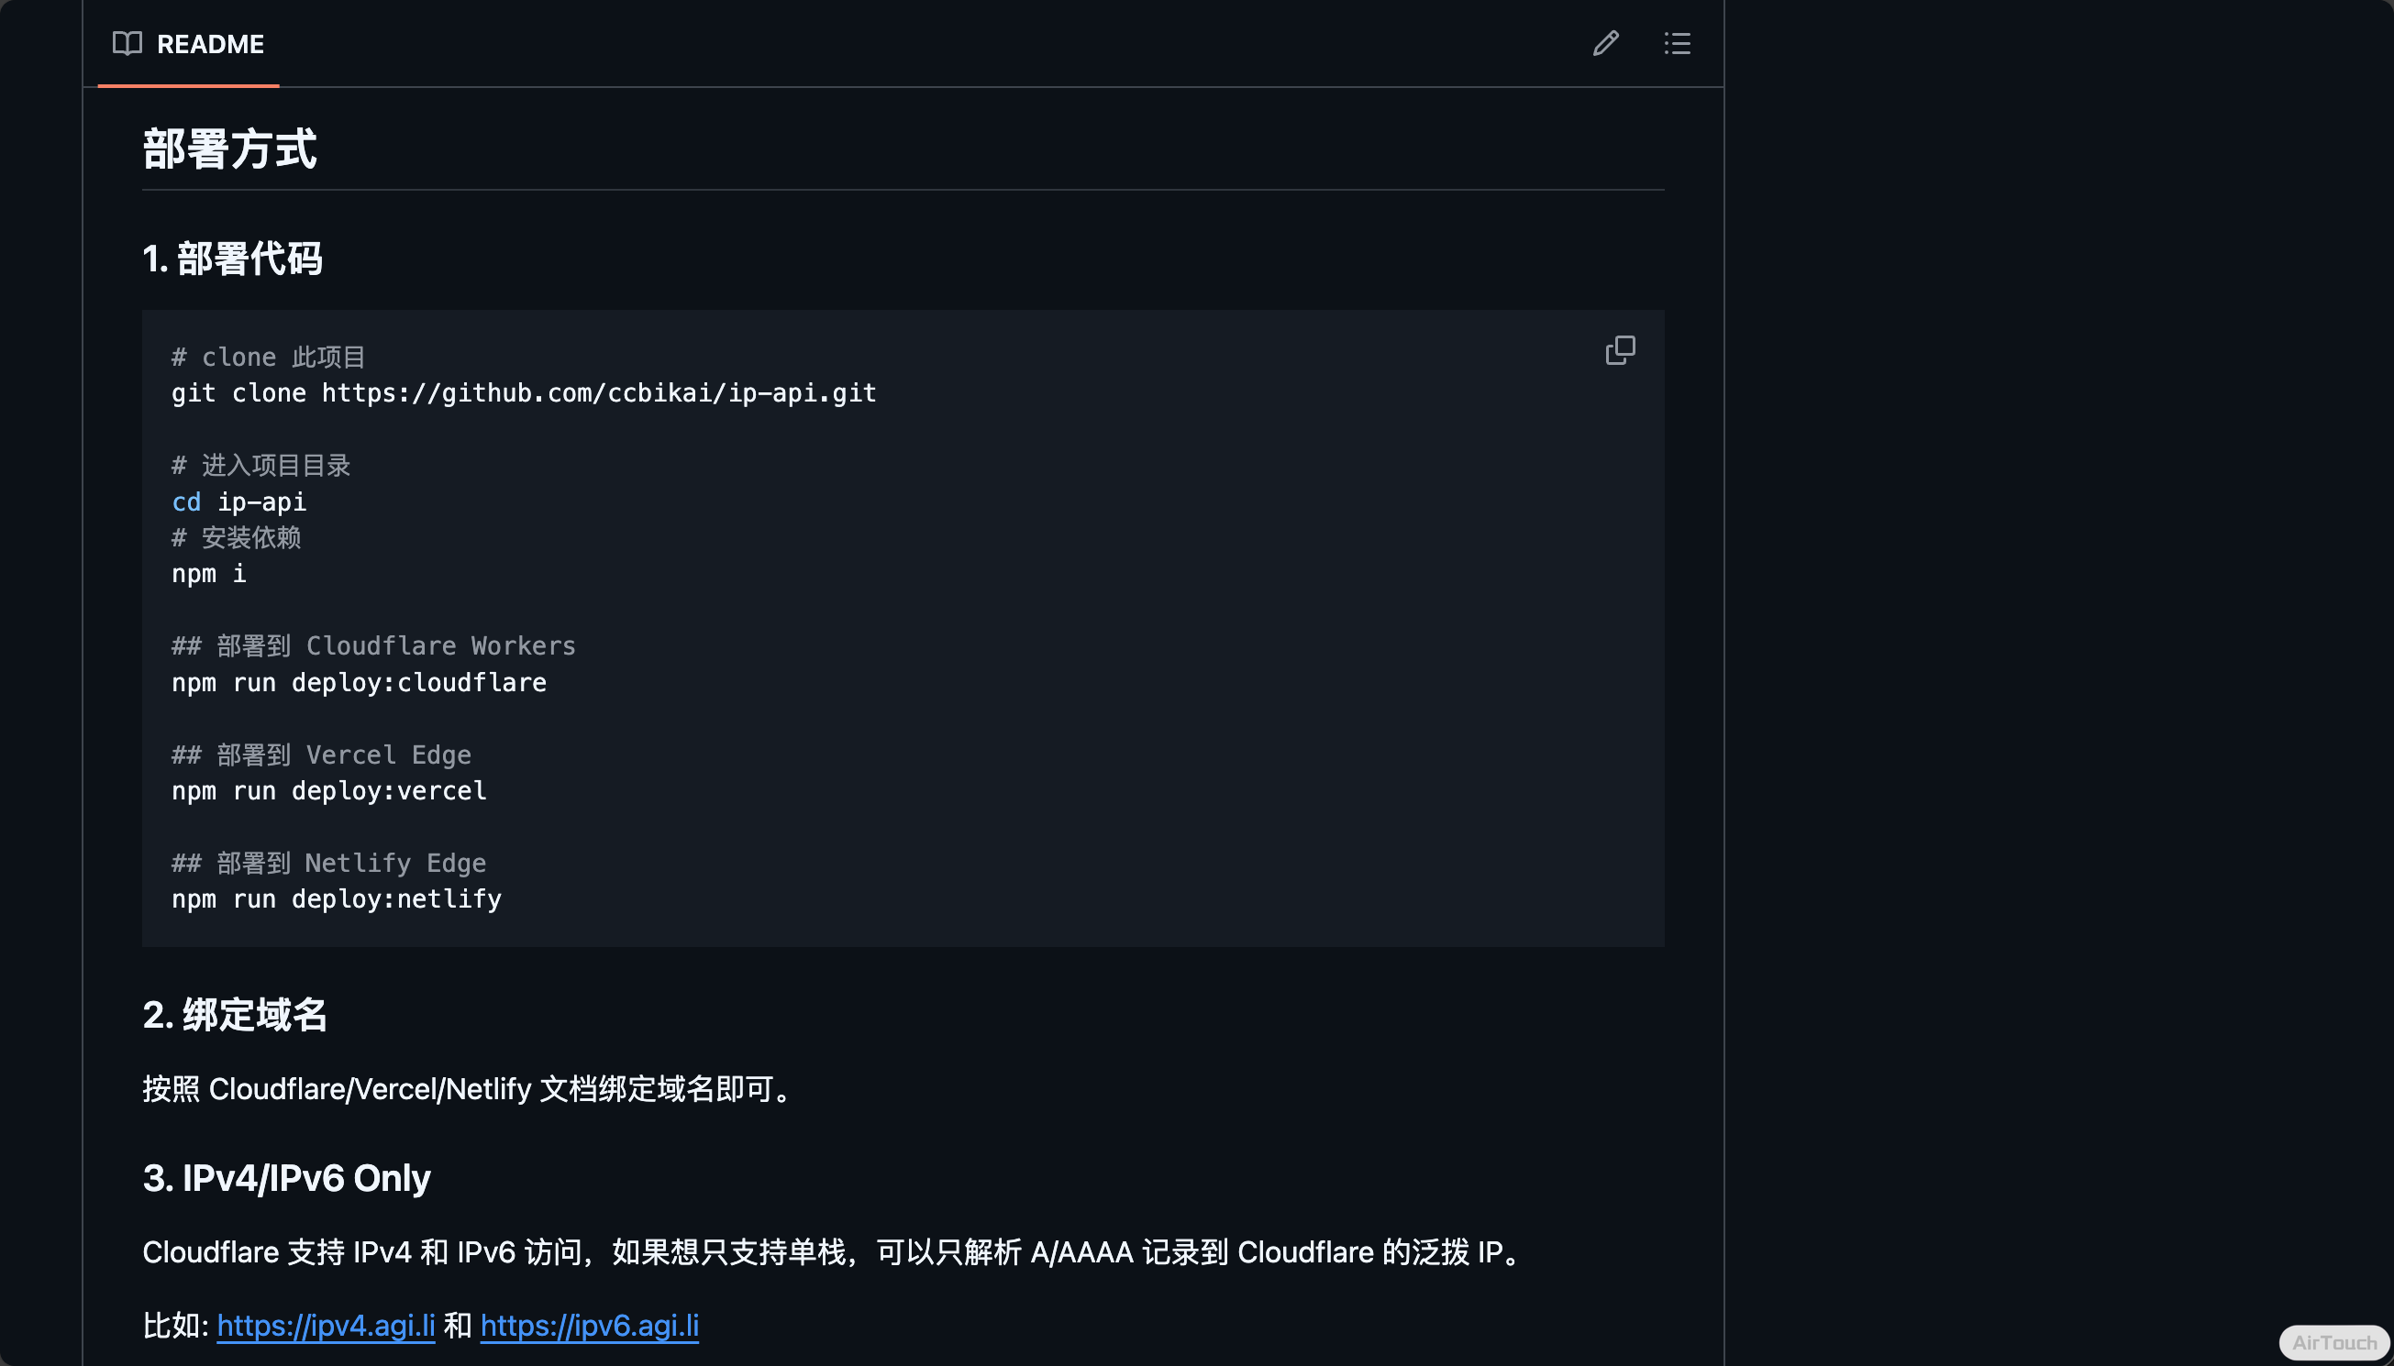Click the git clone command line
Image resolution: width=2394 pixels, height=1366 pixels.
point(523,393)
